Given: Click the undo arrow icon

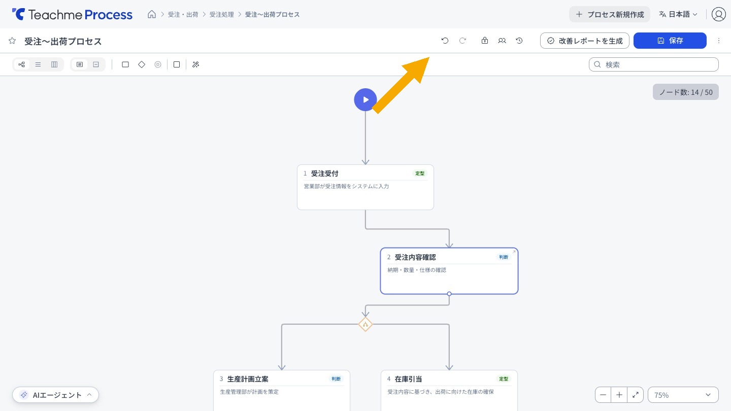Looking at the screenshot, I should (445, 41).
